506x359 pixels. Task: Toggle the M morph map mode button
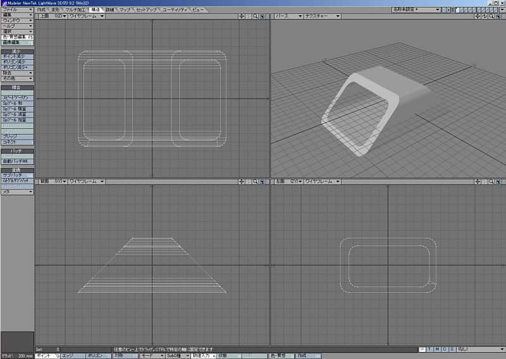point(437,349)
